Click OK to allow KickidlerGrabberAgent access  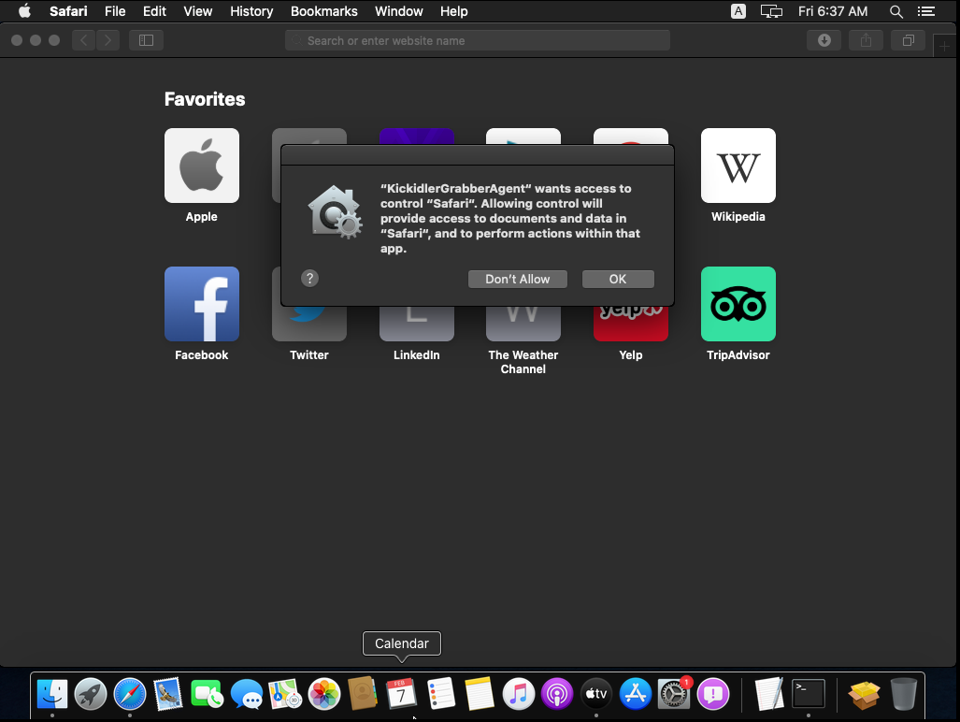click(618, 280)
